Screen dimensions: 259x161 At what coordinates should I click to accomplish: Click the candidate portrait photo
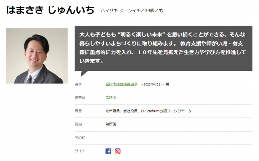coord(37,56)
